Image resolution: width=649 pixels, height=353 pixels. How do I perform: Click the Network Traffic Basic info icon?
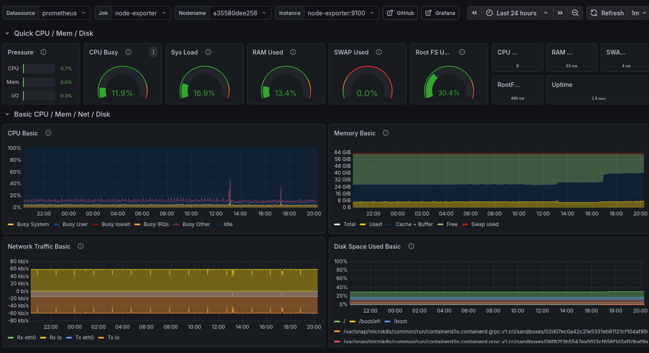pos(80,246)
